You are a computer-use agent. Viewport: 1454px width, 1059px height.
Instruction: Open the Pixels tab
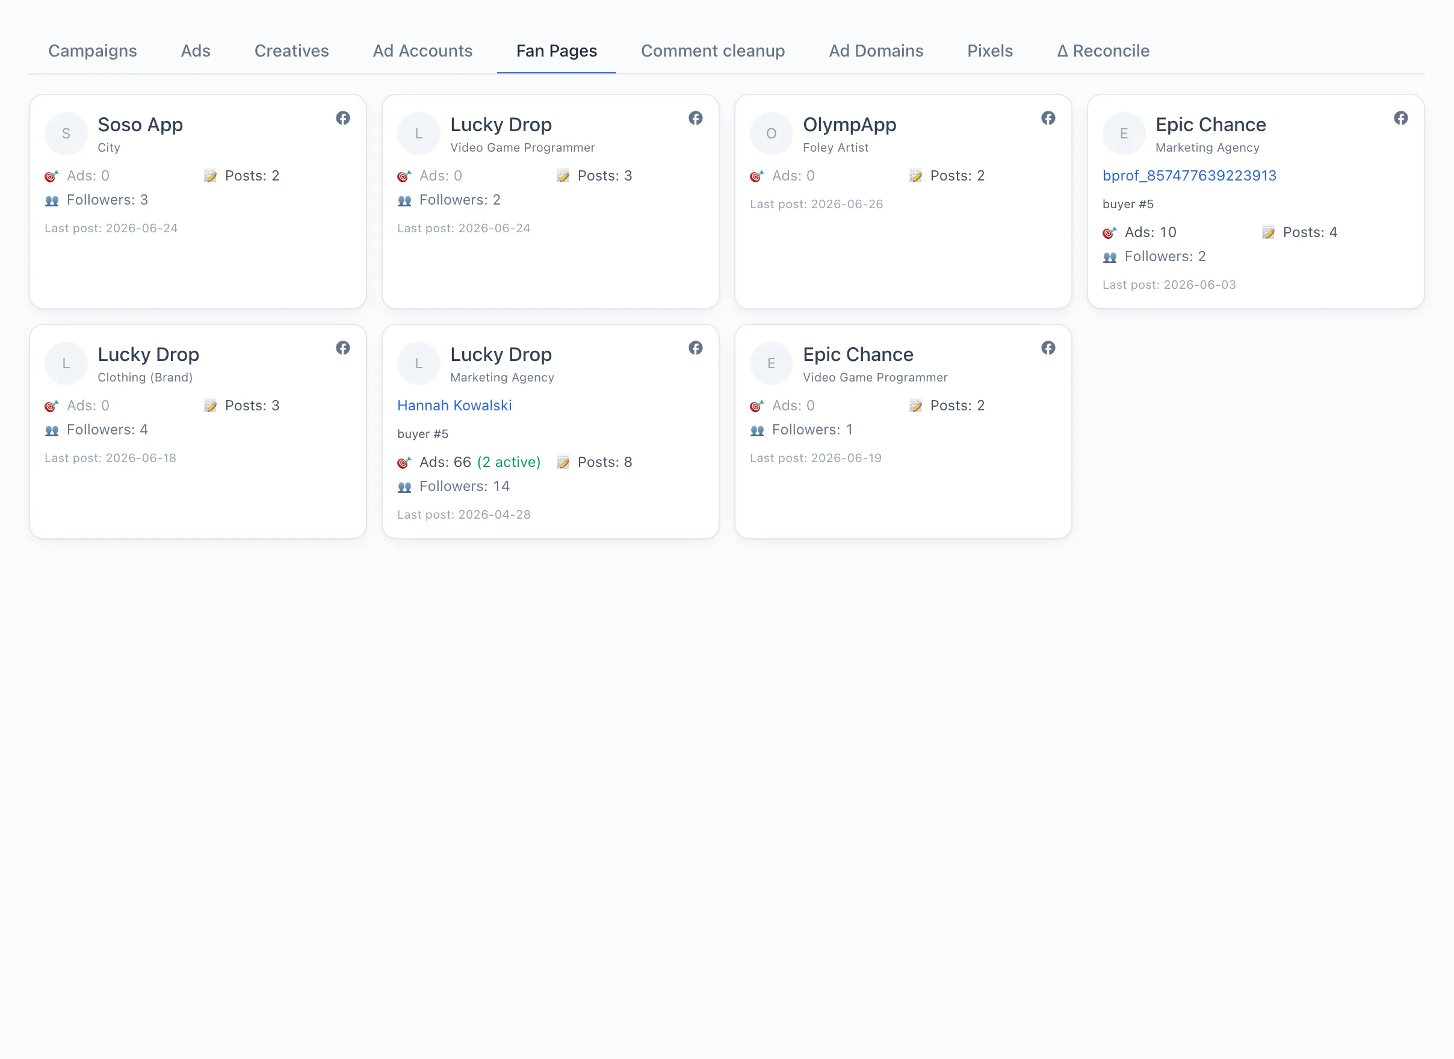[x=990, y=51]
